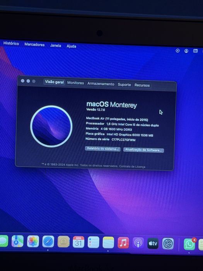Click the MacBook Air (11 polegadas, início de 2015) line

point(117,119)
